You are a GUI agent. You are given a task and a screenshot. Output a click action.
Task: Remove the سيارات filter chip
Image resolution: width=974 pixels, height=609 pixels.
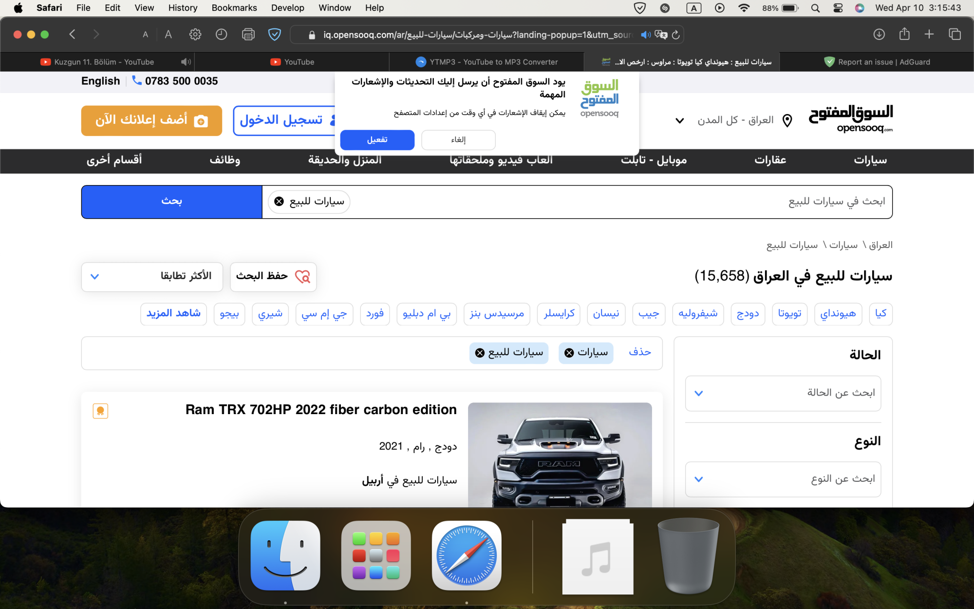(569, 353)
